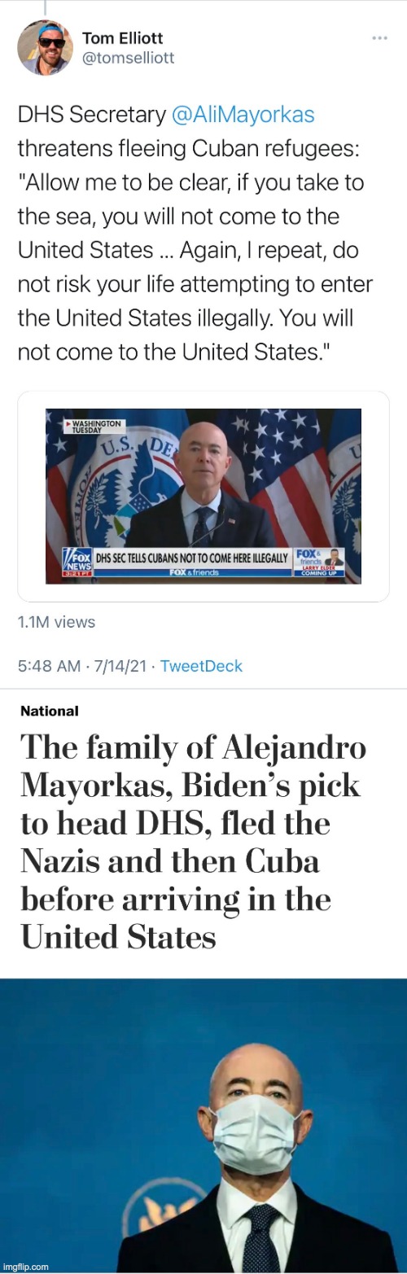Click the masked man photo
The image size is (407, 1274).
203,1125
